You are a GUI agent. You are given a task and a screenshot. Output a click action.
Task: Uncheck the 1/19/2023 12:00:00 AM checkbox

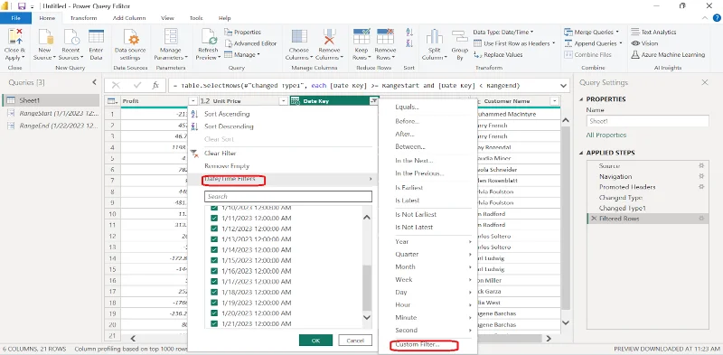pyautogui.click(x=214, y=303)
